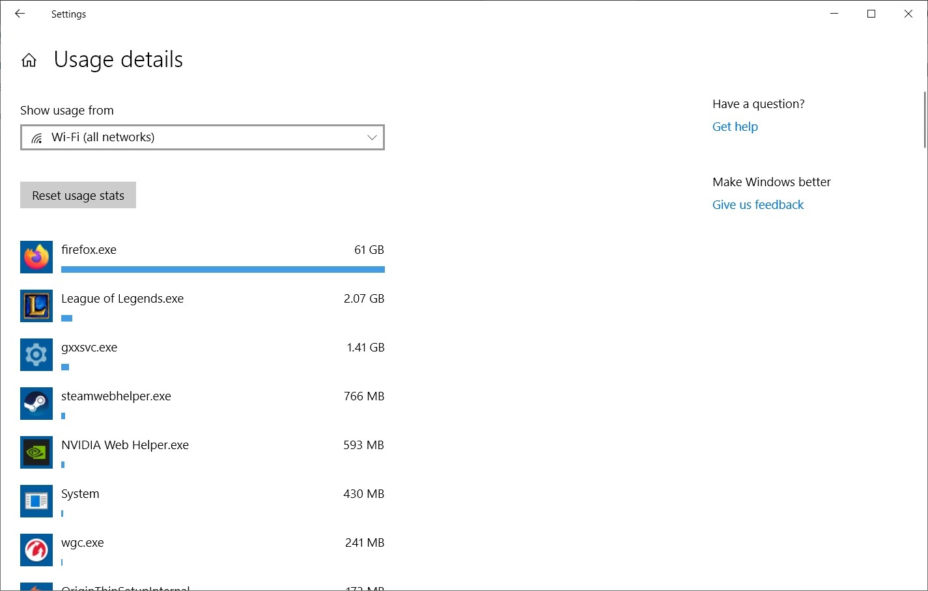This screenshot has height=591, width=928.
Task: Select NVIDIA Web Helper.exe entry name
Action: tap(125, 445)
